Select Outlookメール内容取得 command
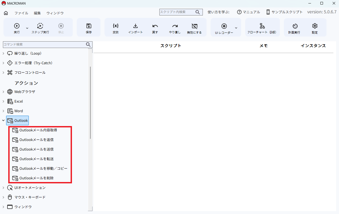 tap(35, 130)
